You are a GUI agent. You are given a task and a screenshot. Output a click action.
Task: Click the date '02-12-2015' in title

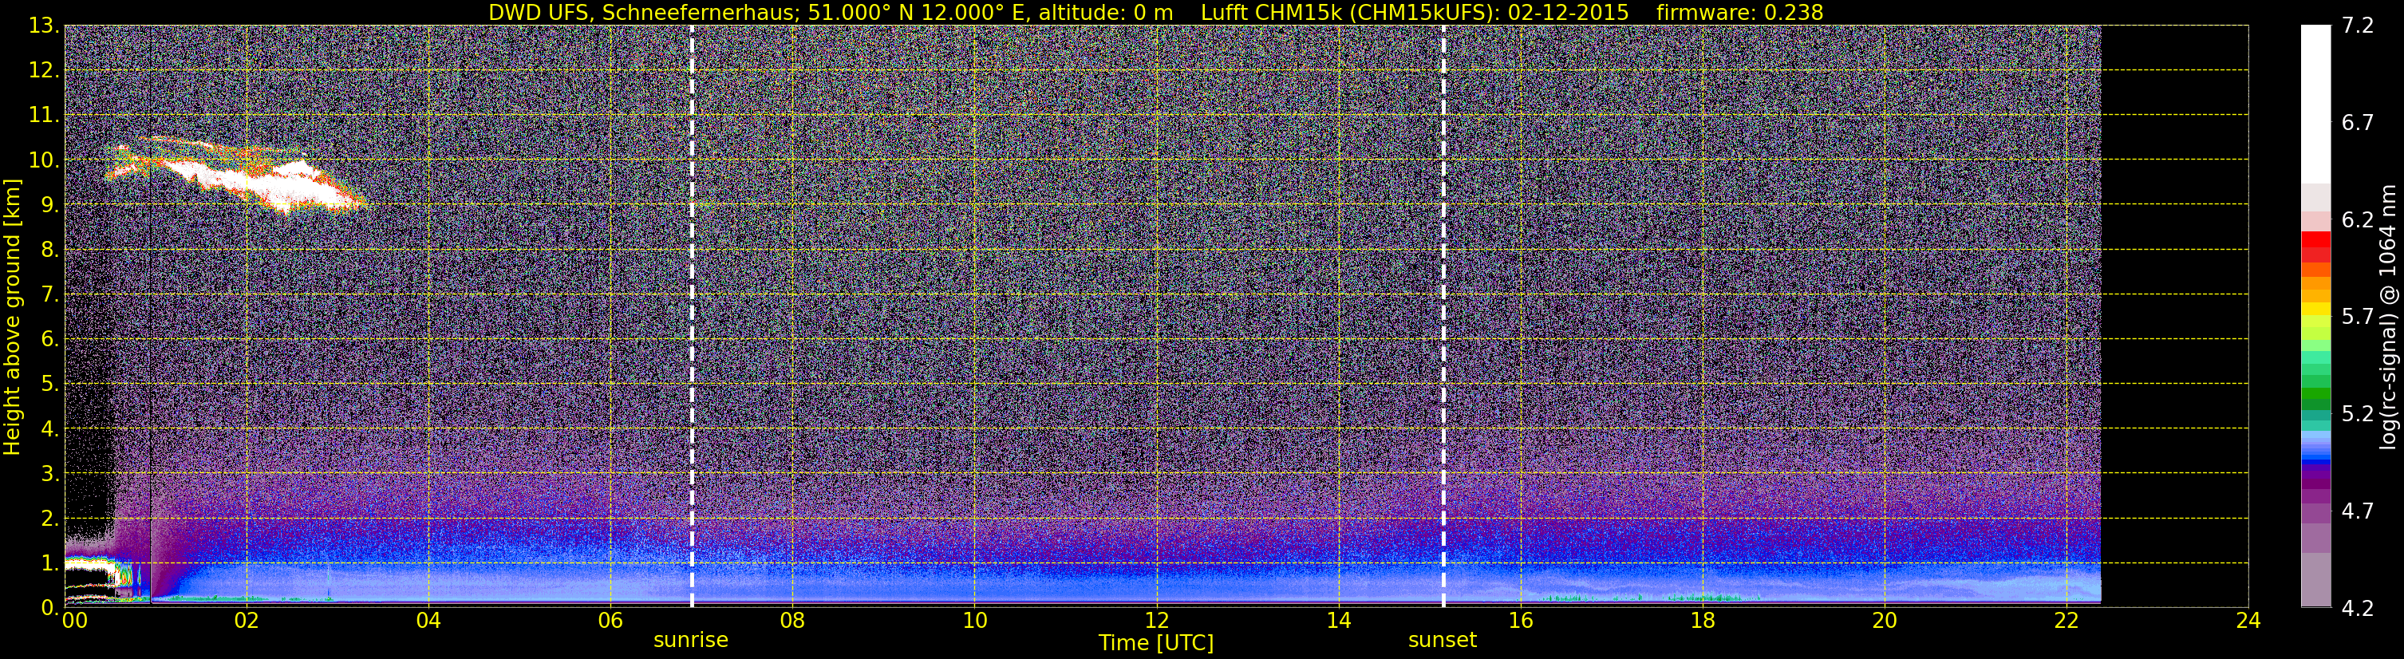click(1568, 12)
